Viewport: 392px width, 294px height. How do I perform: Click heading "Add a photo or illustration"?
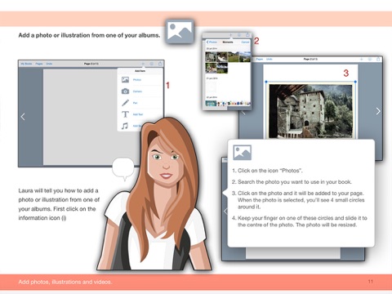[89, 35]
